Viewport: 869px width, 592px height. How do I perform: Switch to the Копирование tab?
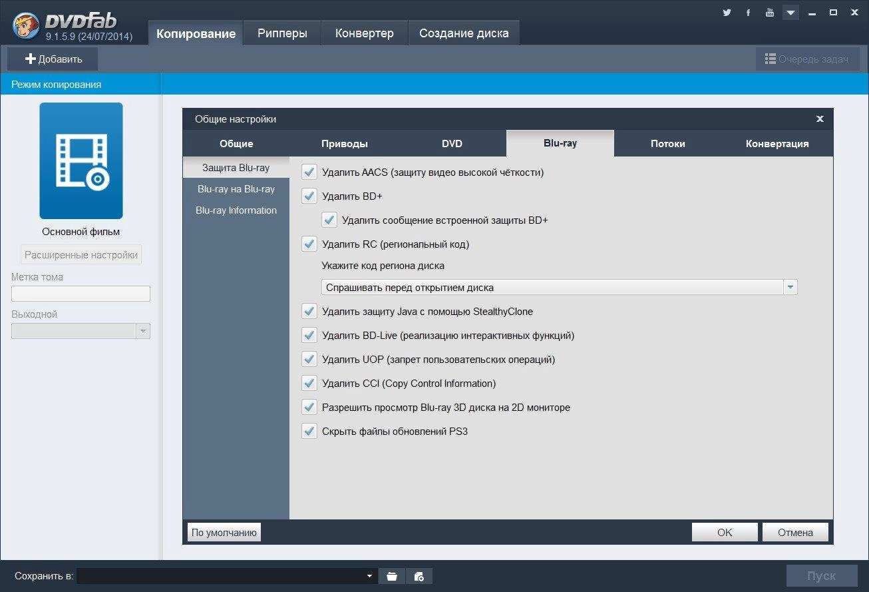[x=196, y=33]
